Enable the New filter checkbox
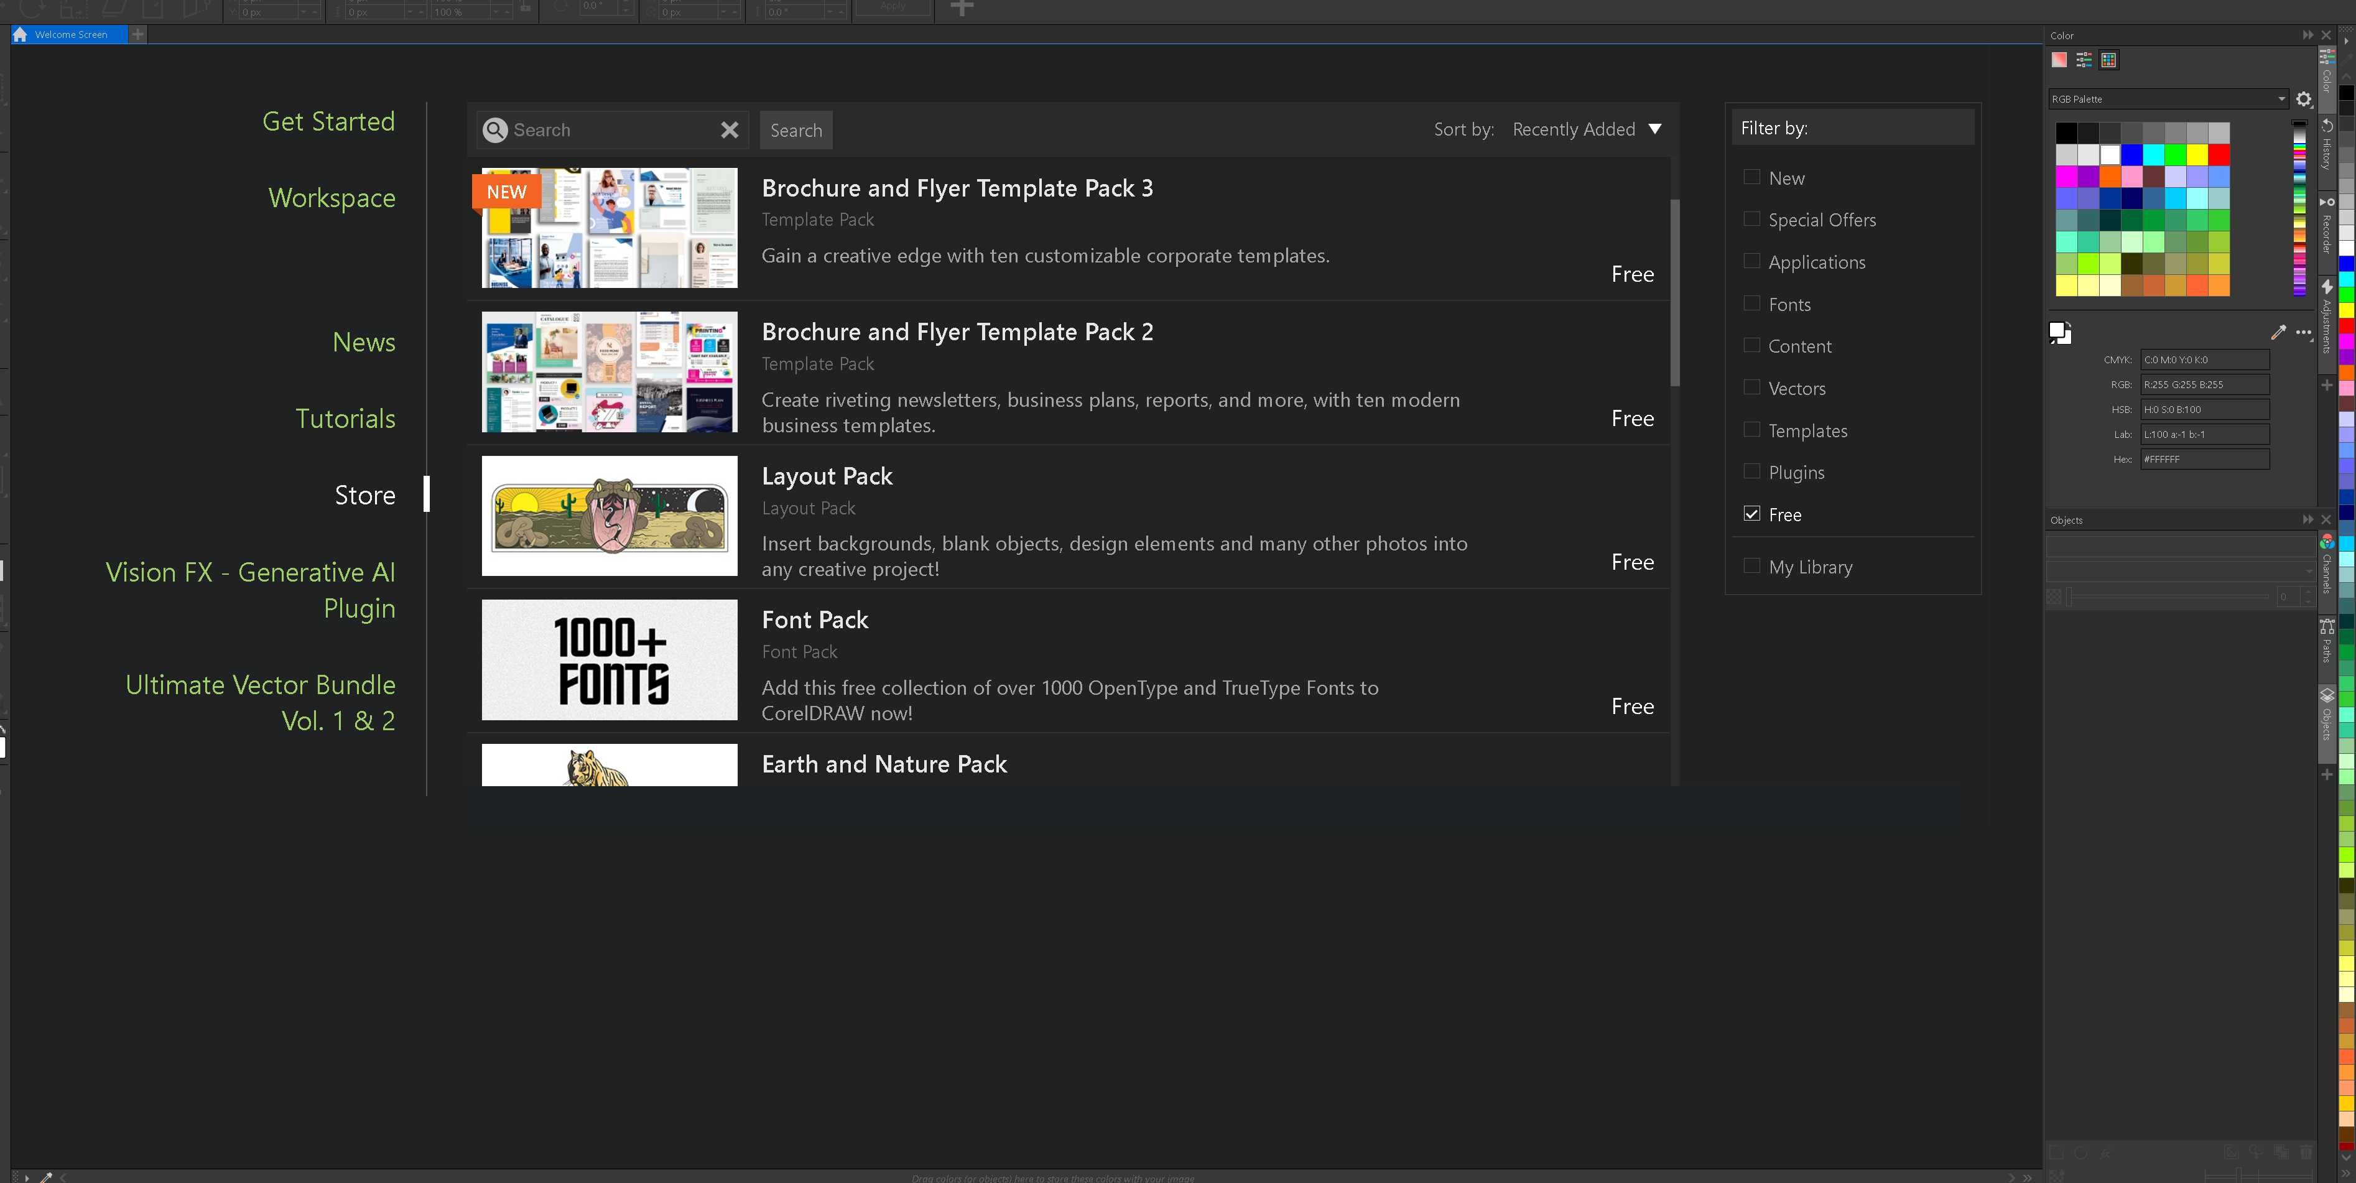This screenshot has width=2356, height=1183. (1751, 177)
